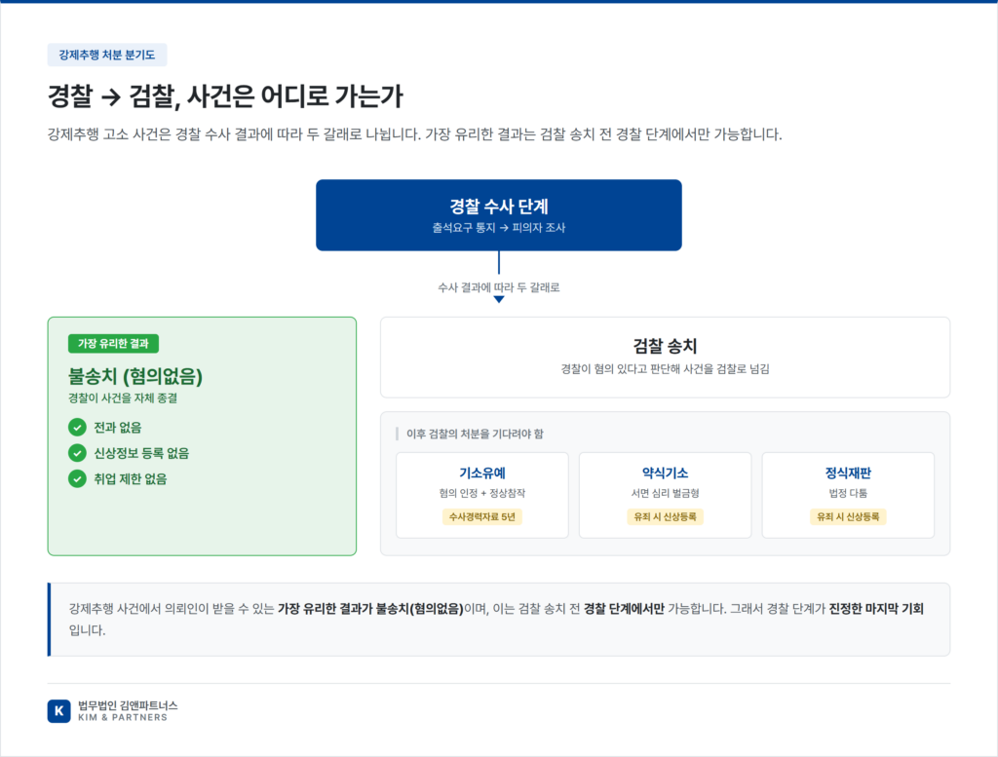Click the text 서면 심리 벌금형
The image size is (998, 757).
pos(665,493)
